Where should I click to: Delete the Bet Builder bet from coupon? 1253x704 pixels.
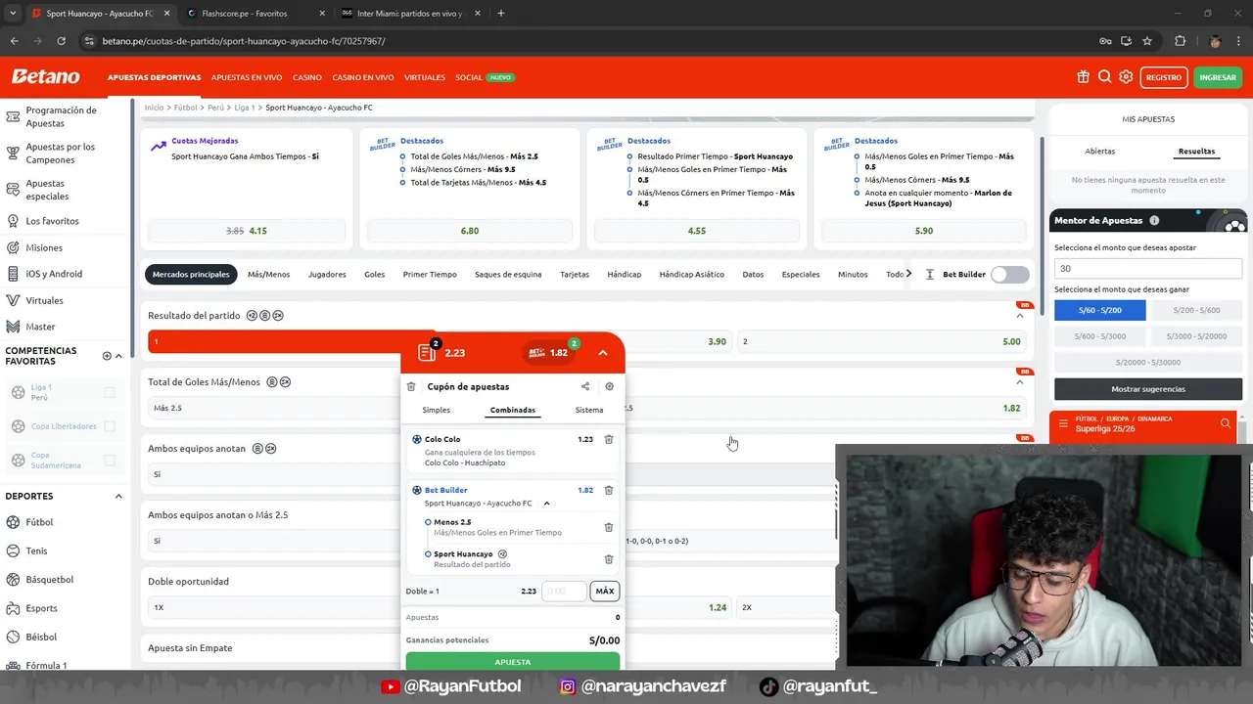pos(608,490)
